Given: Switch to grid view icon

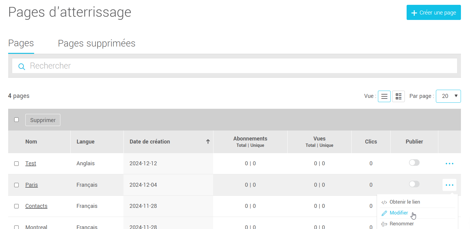Looking at the screenshot, I should pos(398,96).
